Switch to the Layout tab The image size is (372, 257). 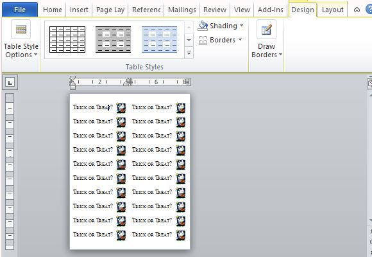(x=333, y=10)
